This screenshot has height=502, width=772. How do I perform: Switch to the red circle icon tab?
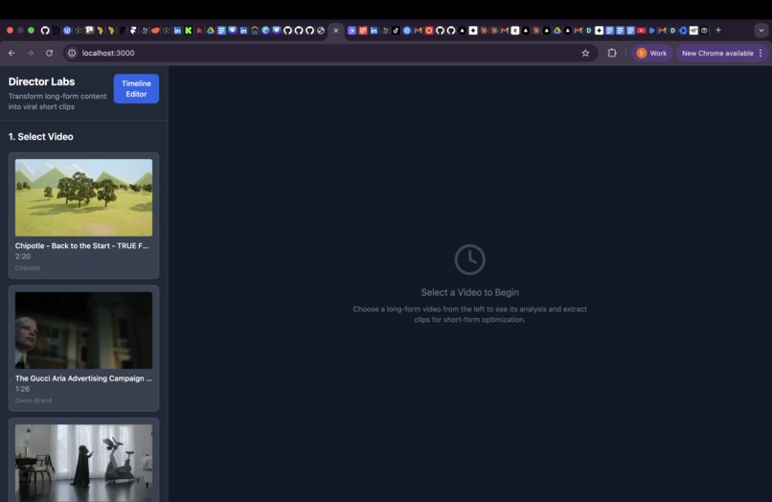[429, 31]
